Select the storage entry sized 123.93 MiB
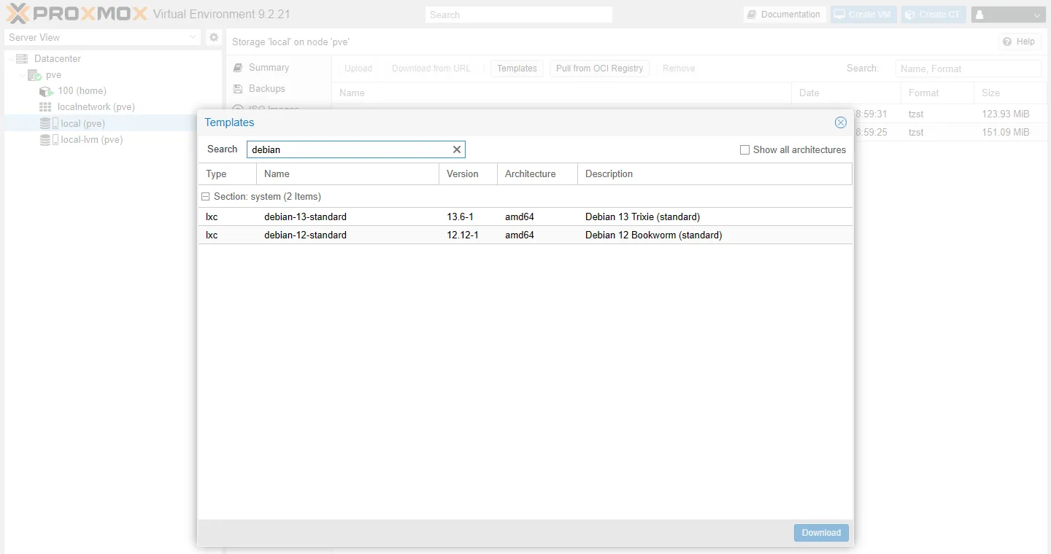The width and height of the screenshot is (1051, 554). pyautogui.click(x=1006, y=114)
